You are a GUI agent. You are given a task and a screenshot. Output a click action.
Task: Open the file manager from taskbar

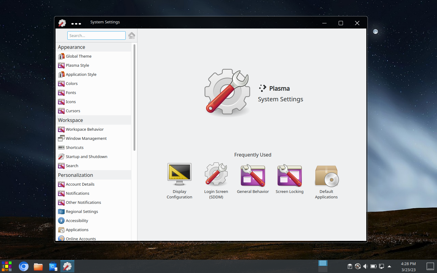click(38, 267)
